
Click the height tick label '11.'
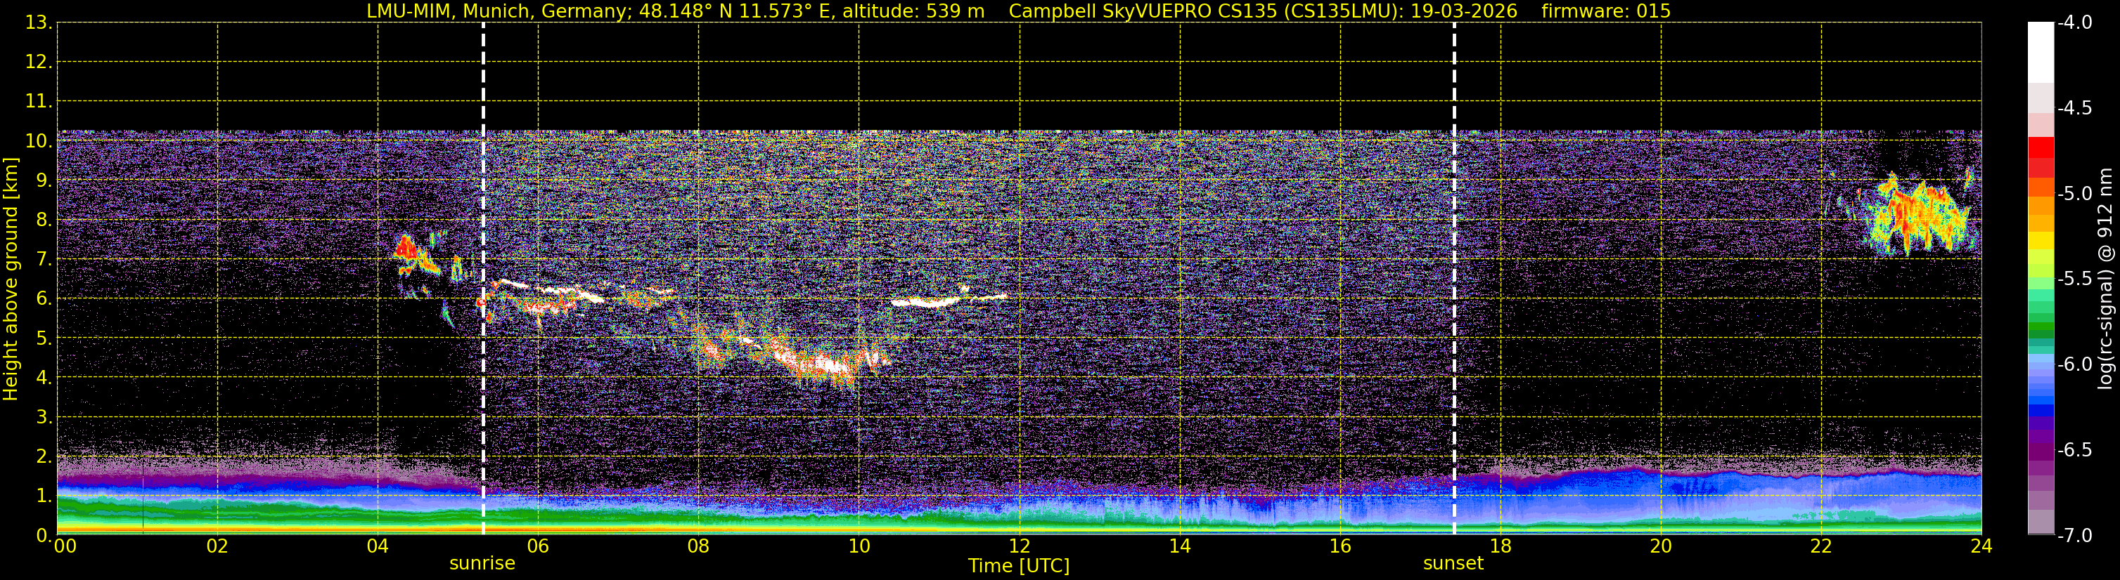tap(39, 101)
